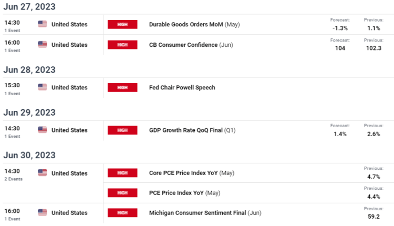Click the HIGH badge next to GDP Growth Rate
This screenshot has height=226, width=394.
coord(122,130)
